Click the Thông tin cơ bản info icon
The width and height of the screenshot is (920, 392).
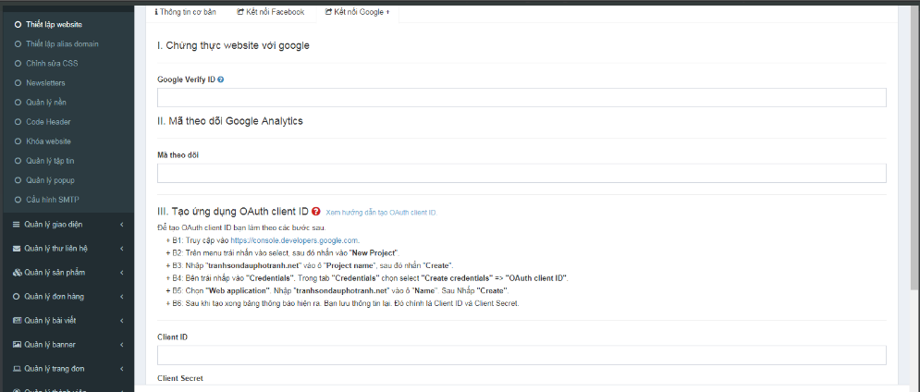(156, 12)
